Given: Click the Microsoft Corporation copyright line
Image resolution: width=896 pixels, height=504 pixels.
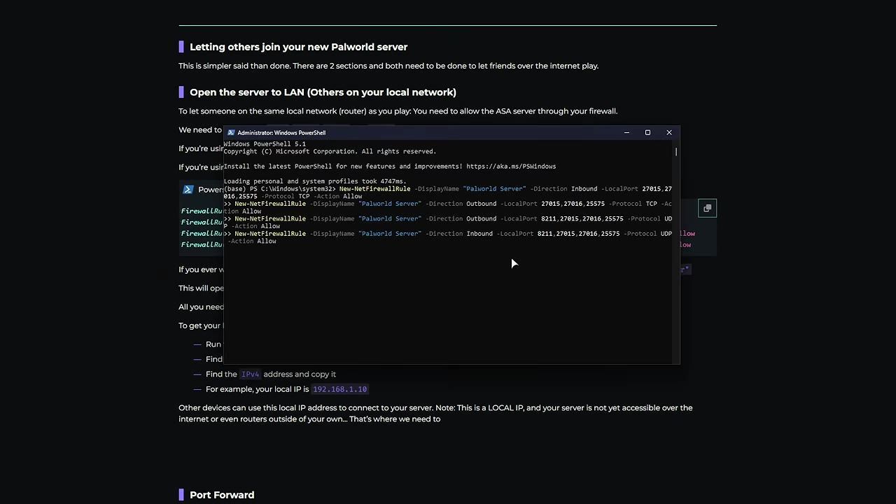Looking at the screenshot, I should [x=330, y=151].
